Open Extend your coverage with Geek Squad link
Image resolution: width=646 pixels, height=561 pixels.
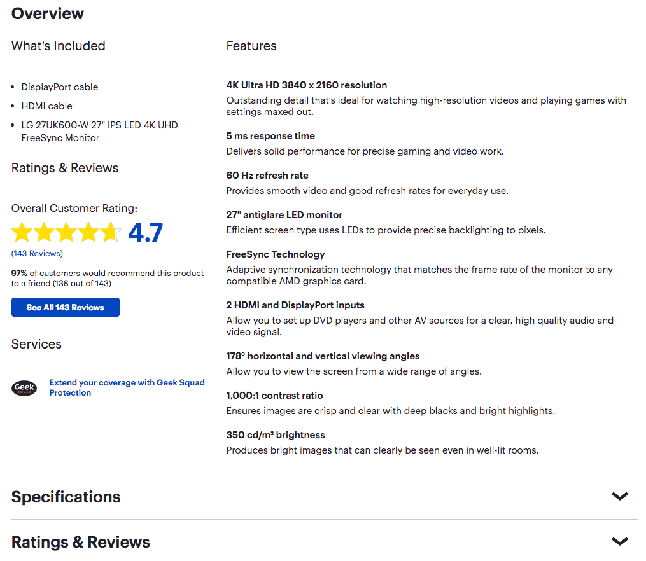point(127,387)
